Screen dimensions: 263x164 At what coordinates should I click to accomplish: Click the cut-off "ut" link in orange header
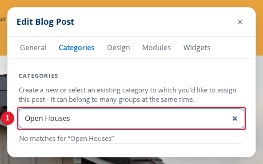tap(3, 19)
